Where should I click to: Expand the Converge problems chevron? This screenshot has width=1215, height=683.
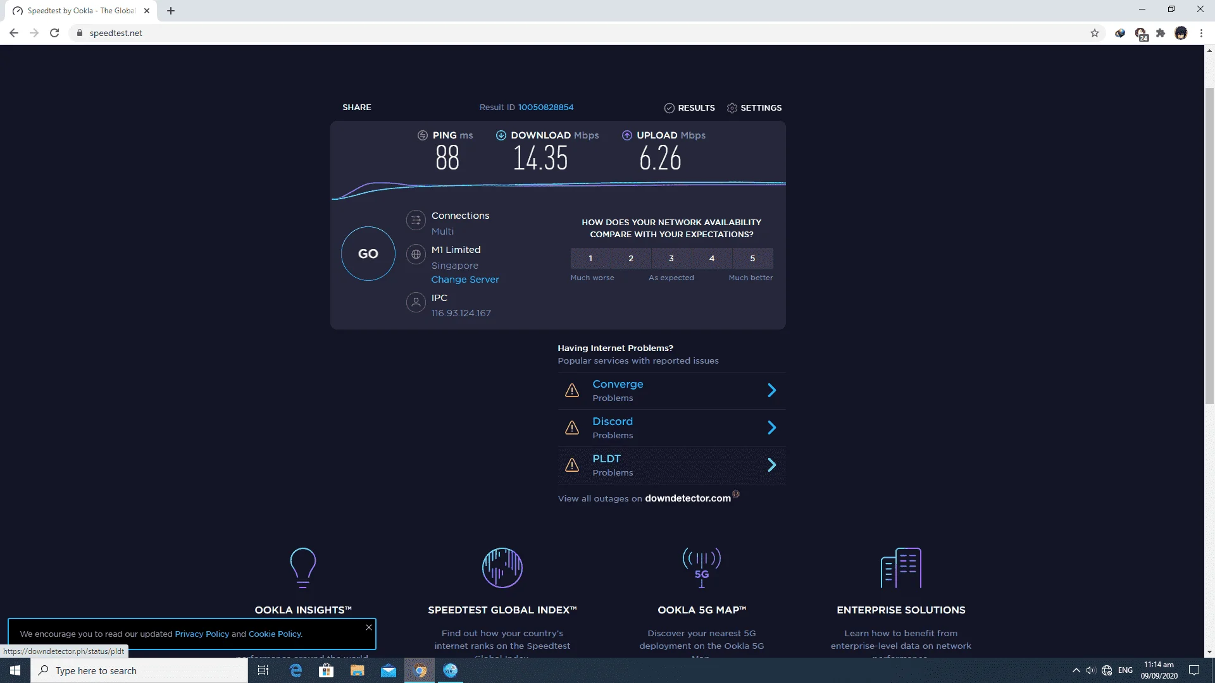coord(771,390)
